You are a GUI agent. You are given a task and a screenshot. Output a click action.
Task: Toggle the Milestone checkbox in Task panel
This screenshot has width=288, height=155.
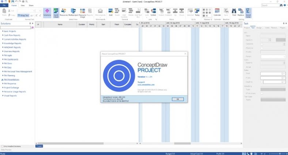click(x=262, y=48)
